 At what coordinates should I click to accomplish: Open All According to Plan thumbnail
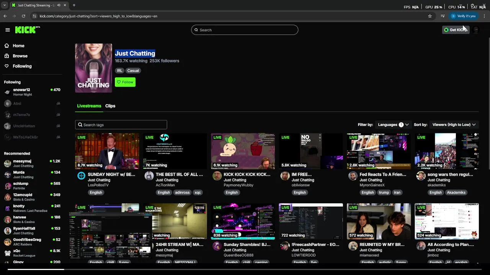[x=447, y=221]
